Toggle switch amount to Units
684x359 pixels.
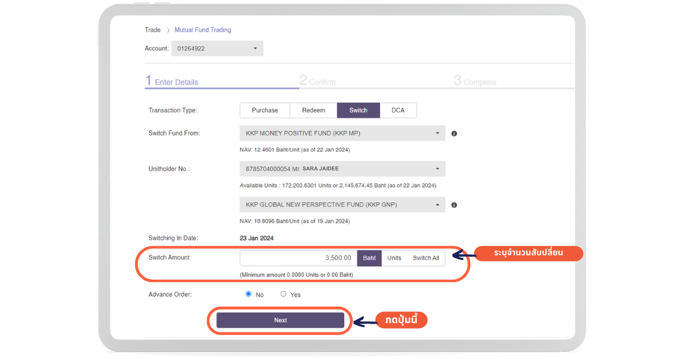click(x=394, y=258)
